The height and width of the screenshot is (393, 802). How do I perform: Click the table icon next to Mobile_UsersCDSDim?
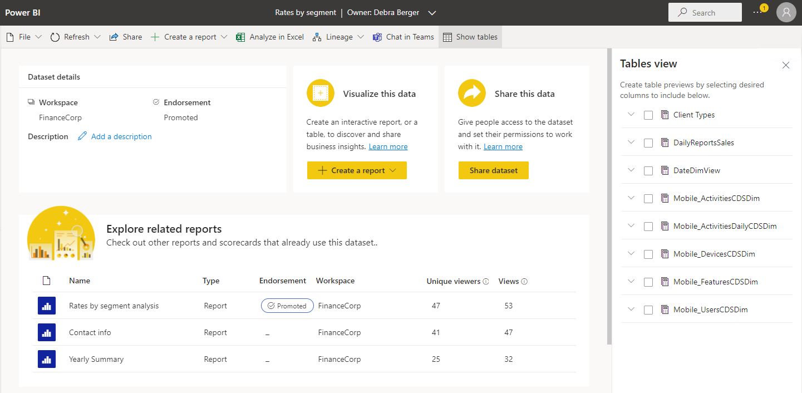point(664,310)
